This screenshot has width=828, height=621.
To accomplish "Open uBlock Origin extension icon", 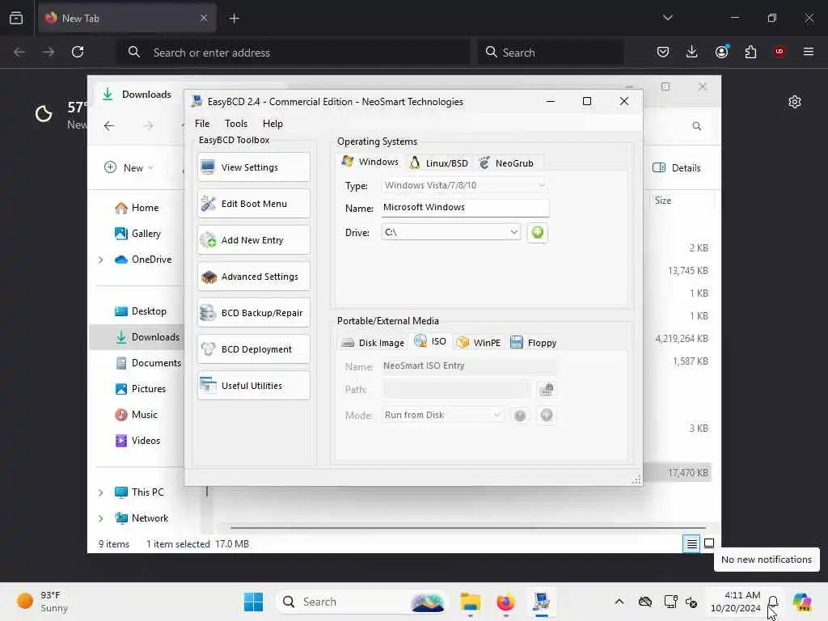I will [779, 52].
